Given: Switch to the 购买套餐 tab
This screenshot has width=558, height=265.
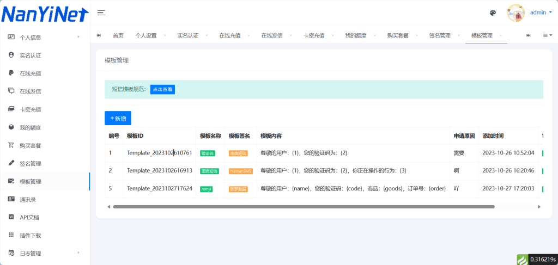Looking at the screenshot, I should [x=398, y=35].
